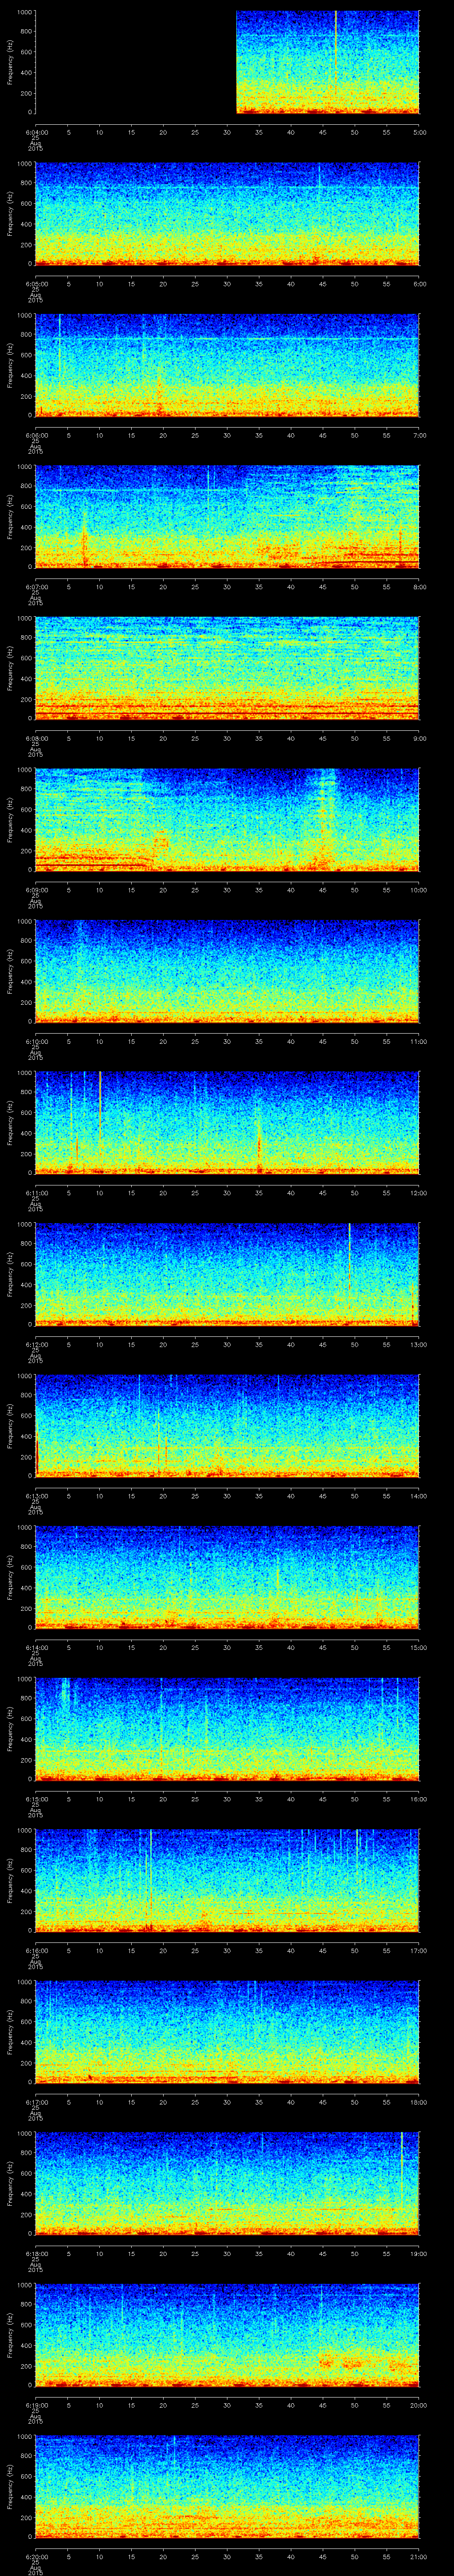Click the spectrogram panel starting at 6:05:00
454x2576 pixels.
pyautogui.click(x=227, y=214)
